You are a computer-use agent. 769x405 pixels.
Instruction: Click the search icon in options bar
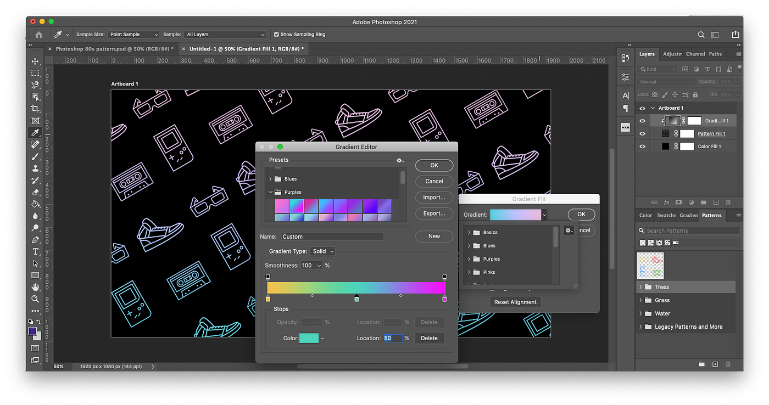(x=701, y=35)
